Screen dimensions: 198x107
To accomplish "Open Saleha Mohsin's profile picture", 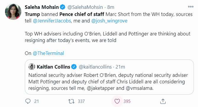I will pos(13,12).
